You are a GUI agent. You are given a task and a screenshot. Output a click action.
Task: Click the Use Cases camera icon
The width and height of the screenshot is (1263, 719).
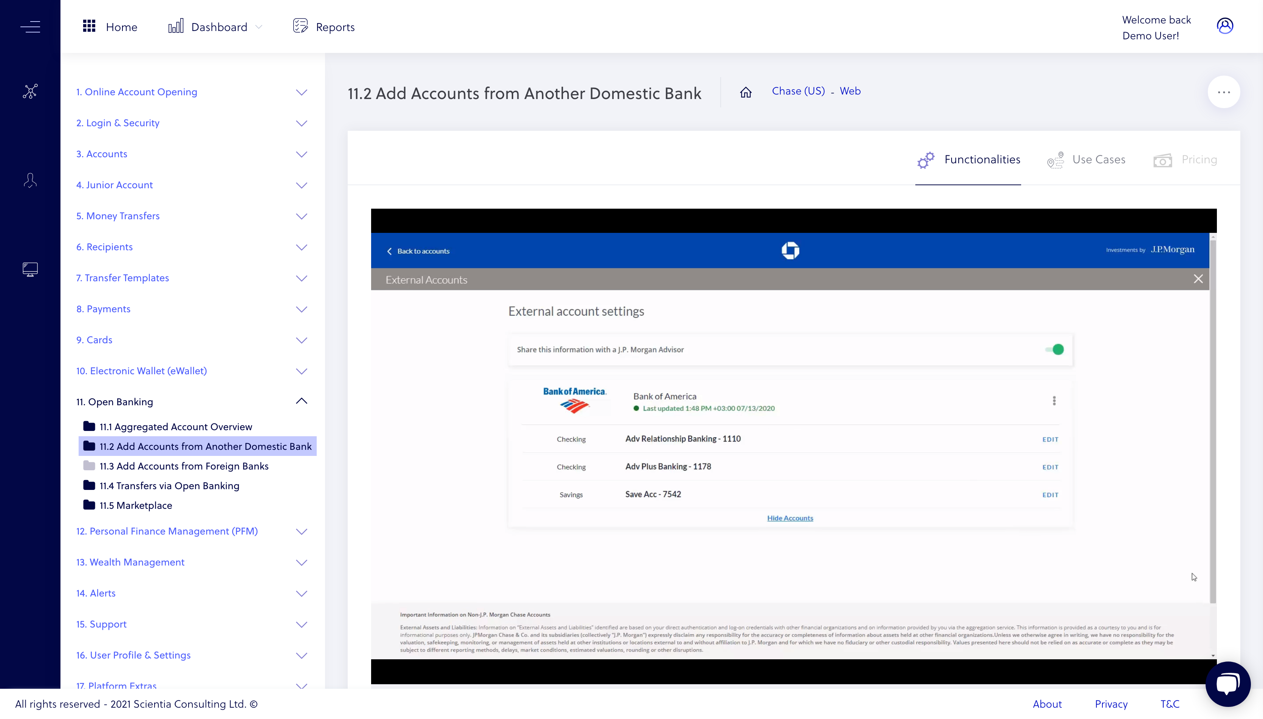click(1056, 160)
